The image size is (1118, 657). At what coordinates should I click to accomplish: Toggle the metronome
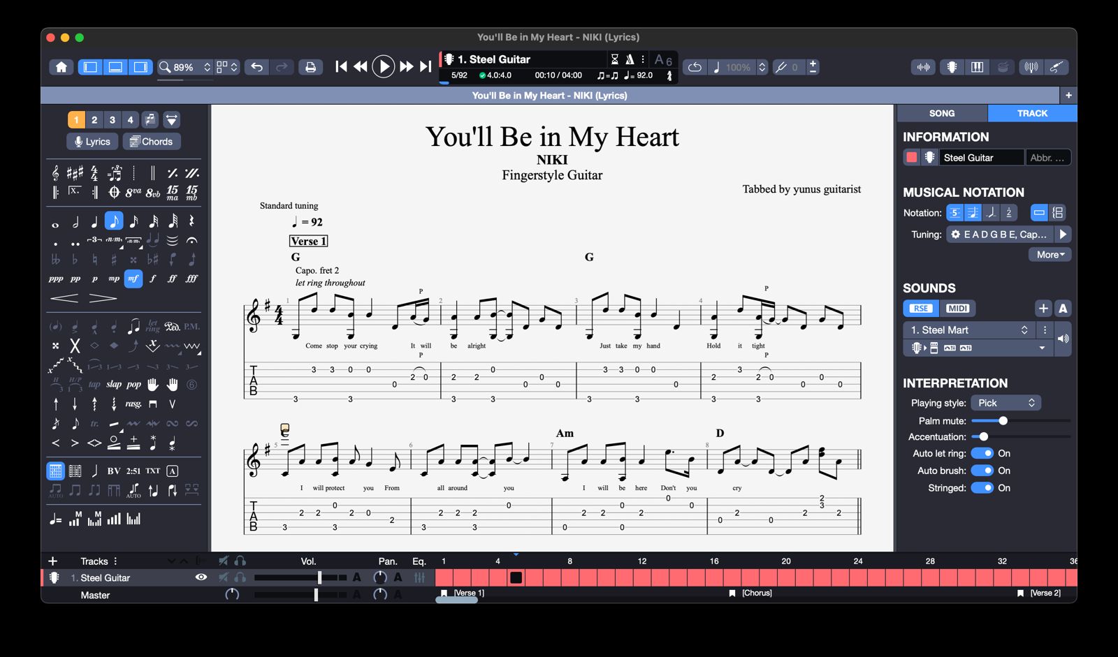630,59
